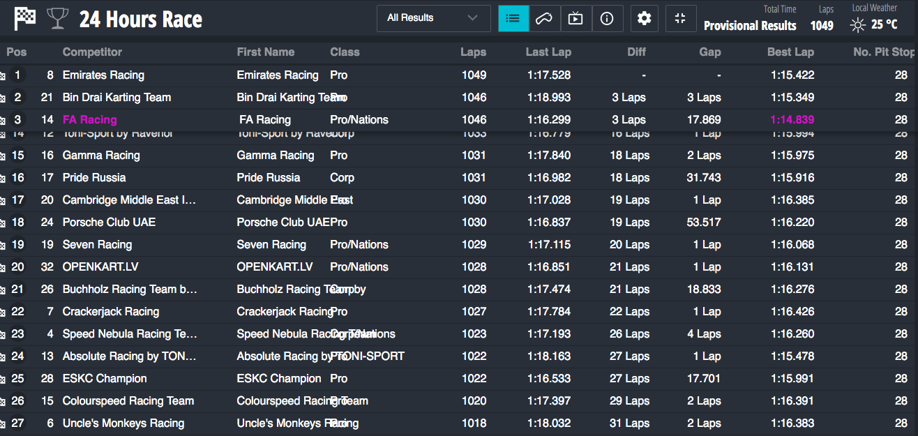Click the Provisional Results status label

pyautogui.click(x=750, y=26)
